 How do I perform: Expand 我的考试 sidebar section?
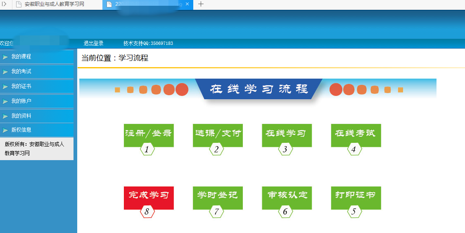(21, 72)
